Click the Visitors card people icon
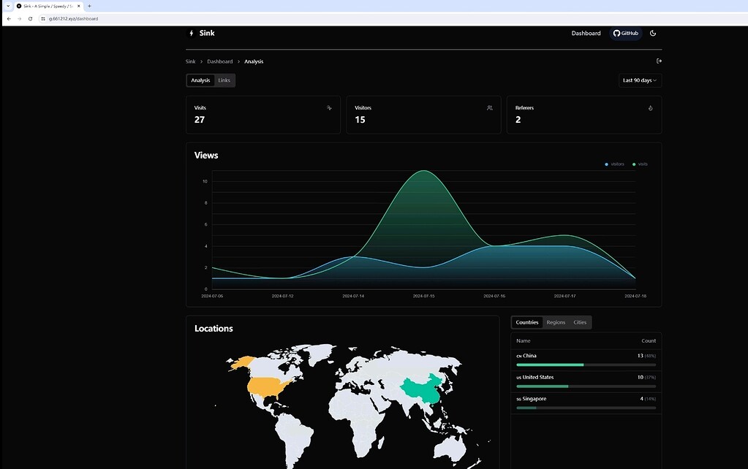The width and height of the screenshot is (748, 469). [489, 107]
